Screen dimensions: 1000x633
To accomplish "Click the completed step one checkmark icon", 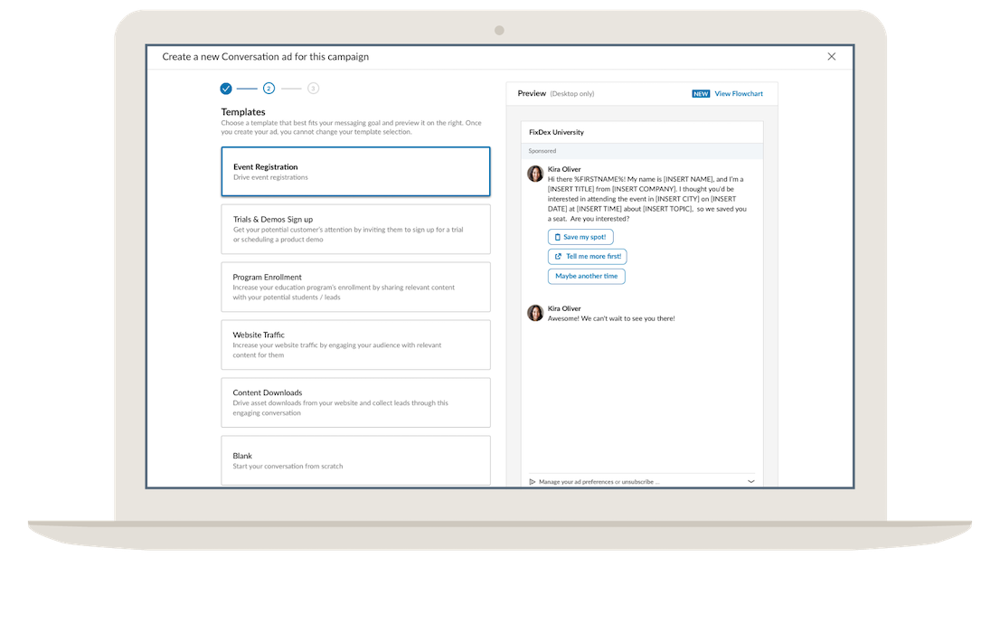I will (x=225, y=89).
